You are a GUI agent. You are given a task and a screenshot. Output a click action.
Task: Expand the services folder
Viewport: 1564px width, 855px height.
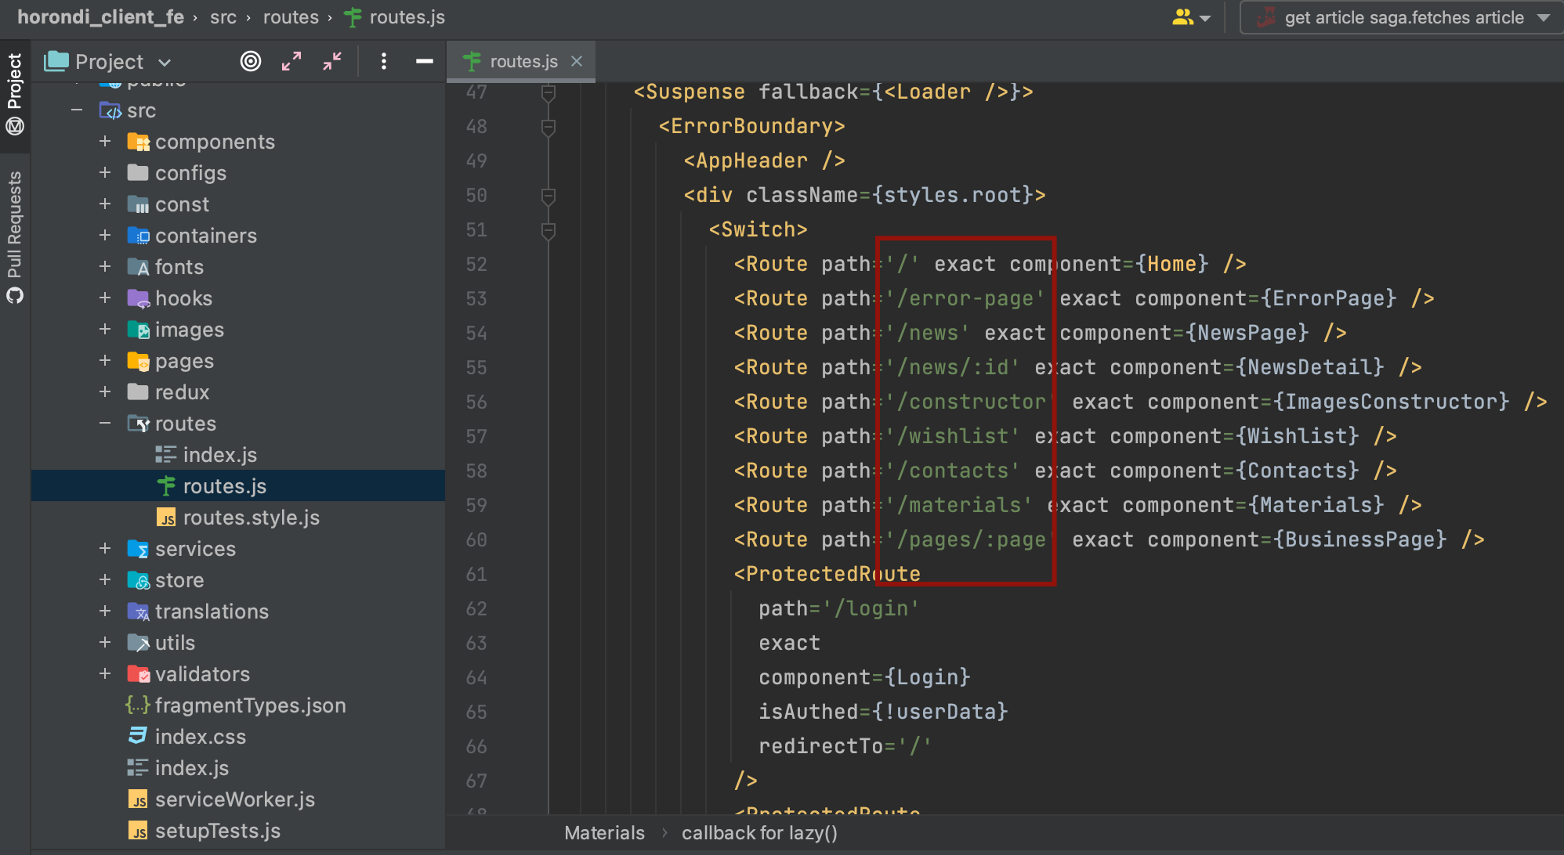click(x=105, y=549)
